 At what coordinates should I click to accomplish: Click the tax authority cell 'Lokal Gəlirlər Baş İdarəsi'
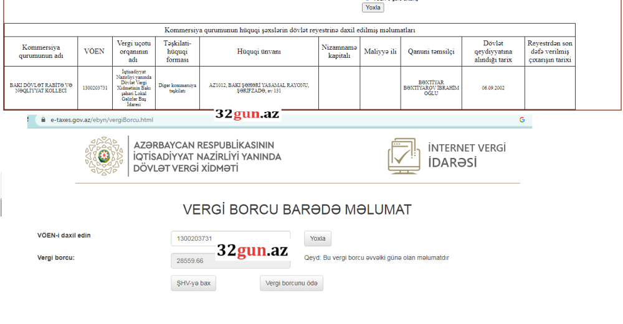(134, 88)
